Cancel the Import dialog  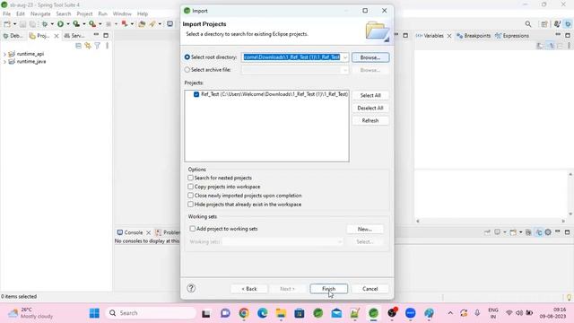[370, 289]
